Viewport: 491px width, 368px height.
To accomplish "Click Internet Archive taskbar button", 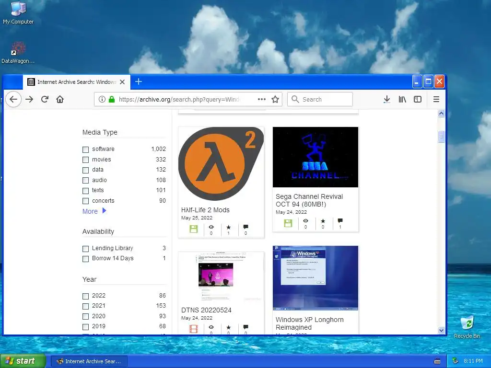I will (89, 361).
